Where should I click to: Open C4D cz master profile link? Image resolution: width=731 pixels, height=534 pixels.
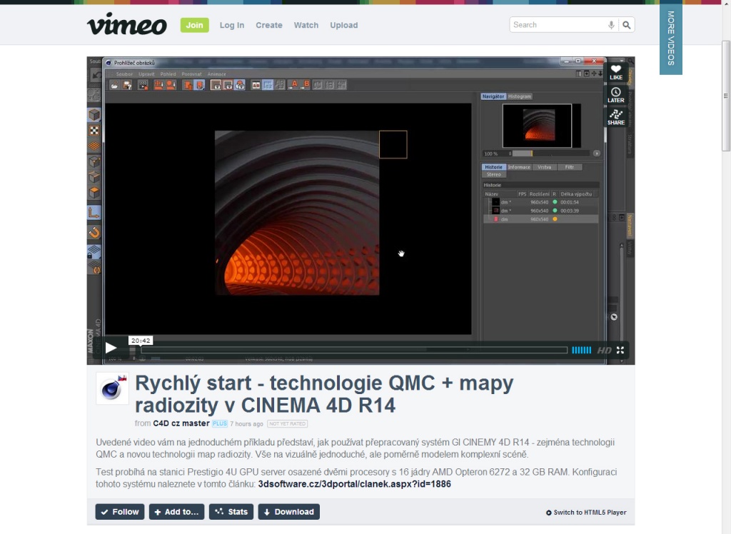click(x=181, y=423)
